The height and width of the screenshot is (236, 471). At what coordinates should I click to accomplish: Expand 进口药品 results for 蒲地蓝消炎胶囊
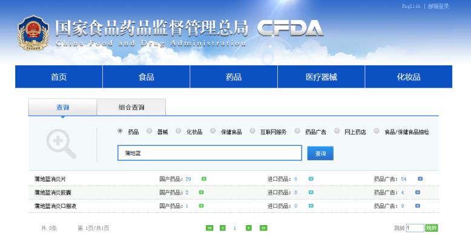[x=311, y=192]
